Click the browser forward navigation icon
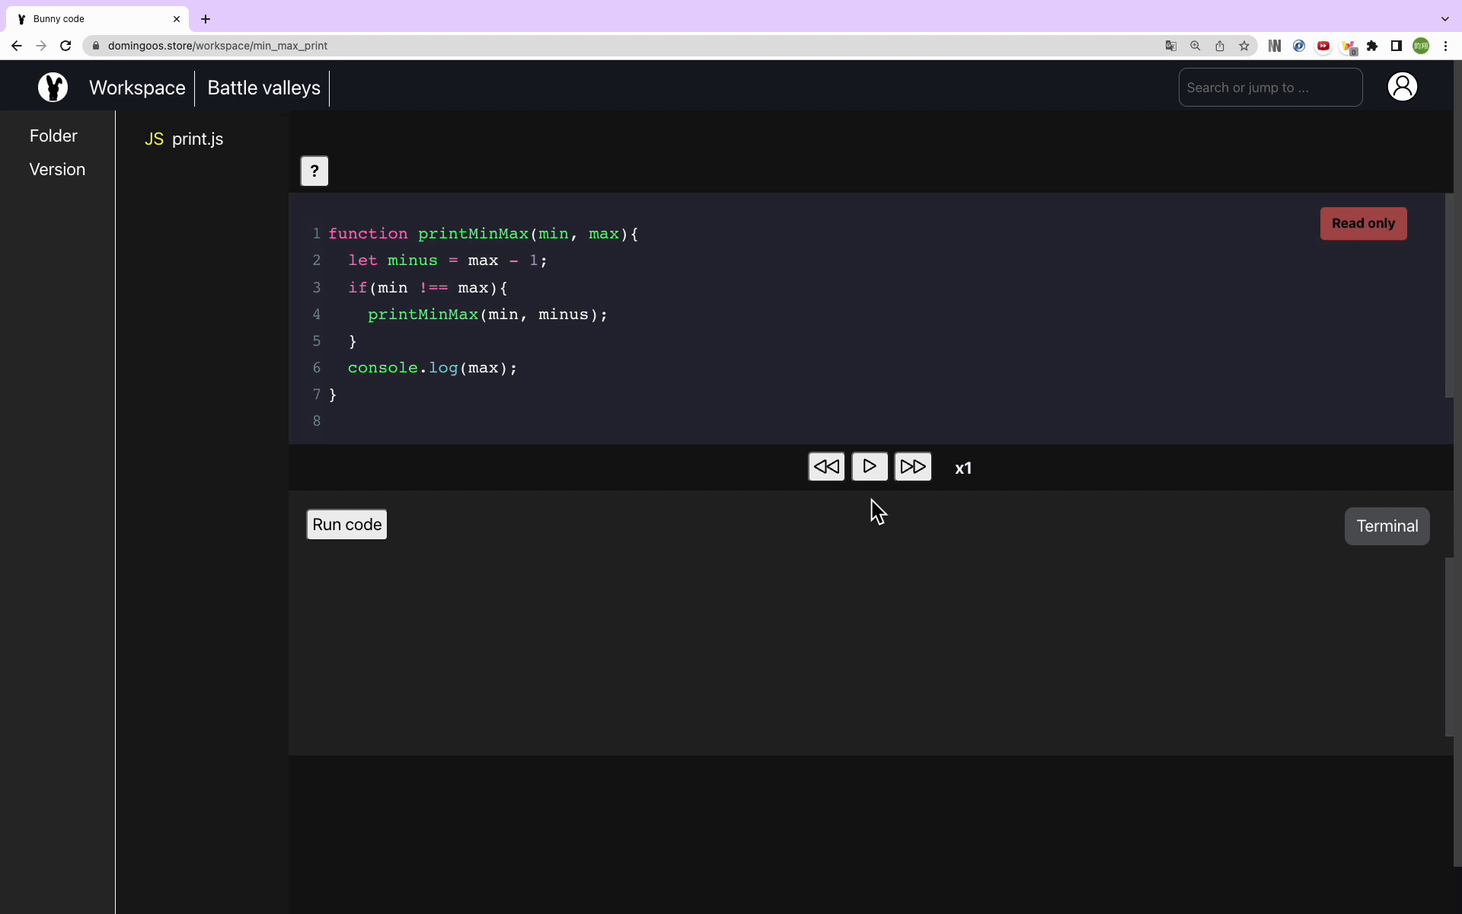The height and width of the screenshot is (914, 1462). pos(40,45)
